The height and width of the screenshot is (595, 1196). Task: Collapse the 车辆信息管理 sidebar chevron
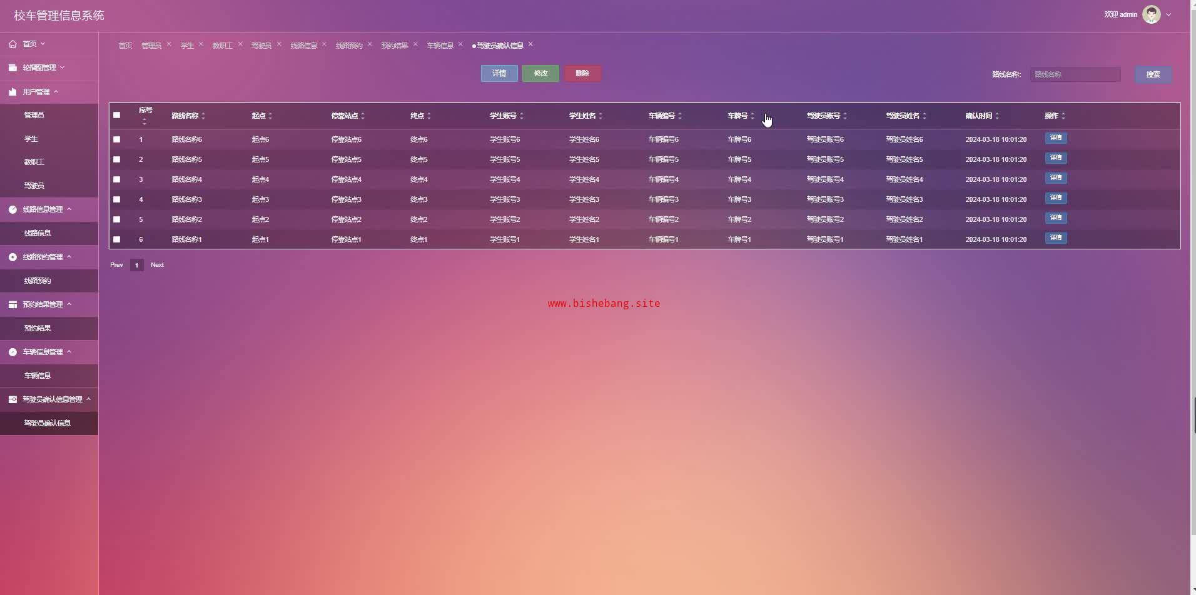(69, 352)
